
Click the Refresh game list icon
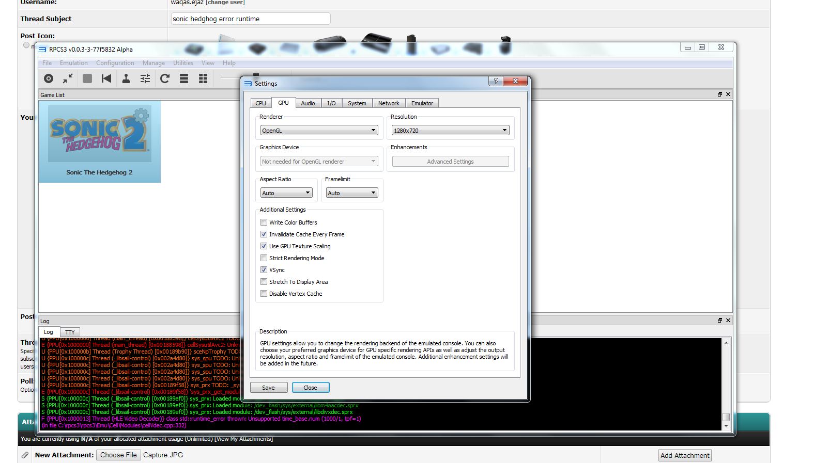pos(165,78)
